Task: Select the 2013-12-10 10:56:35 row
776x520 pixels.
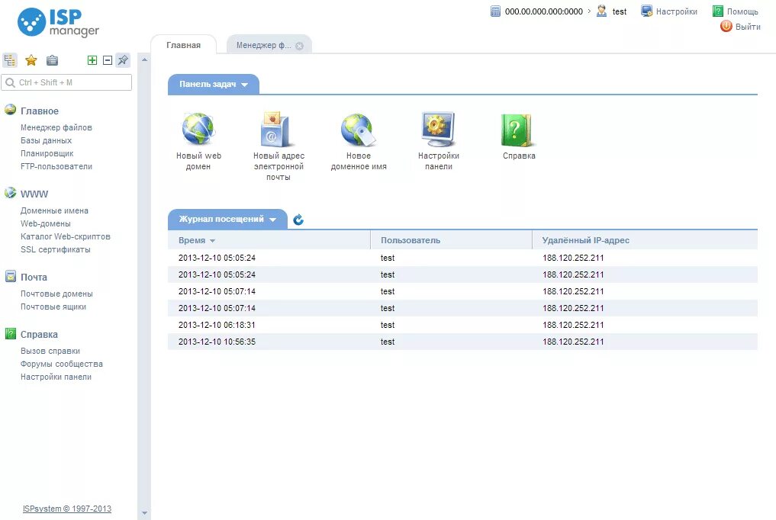Action: (x=462, y=342)
